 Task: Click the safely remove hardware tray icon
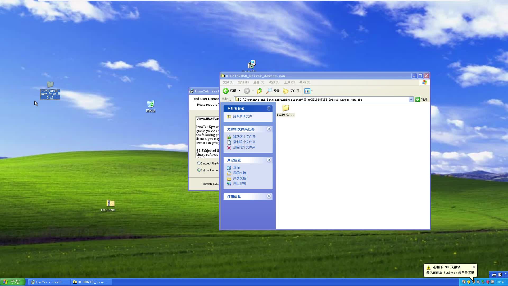pyautogui.click(x=483, y=282)
